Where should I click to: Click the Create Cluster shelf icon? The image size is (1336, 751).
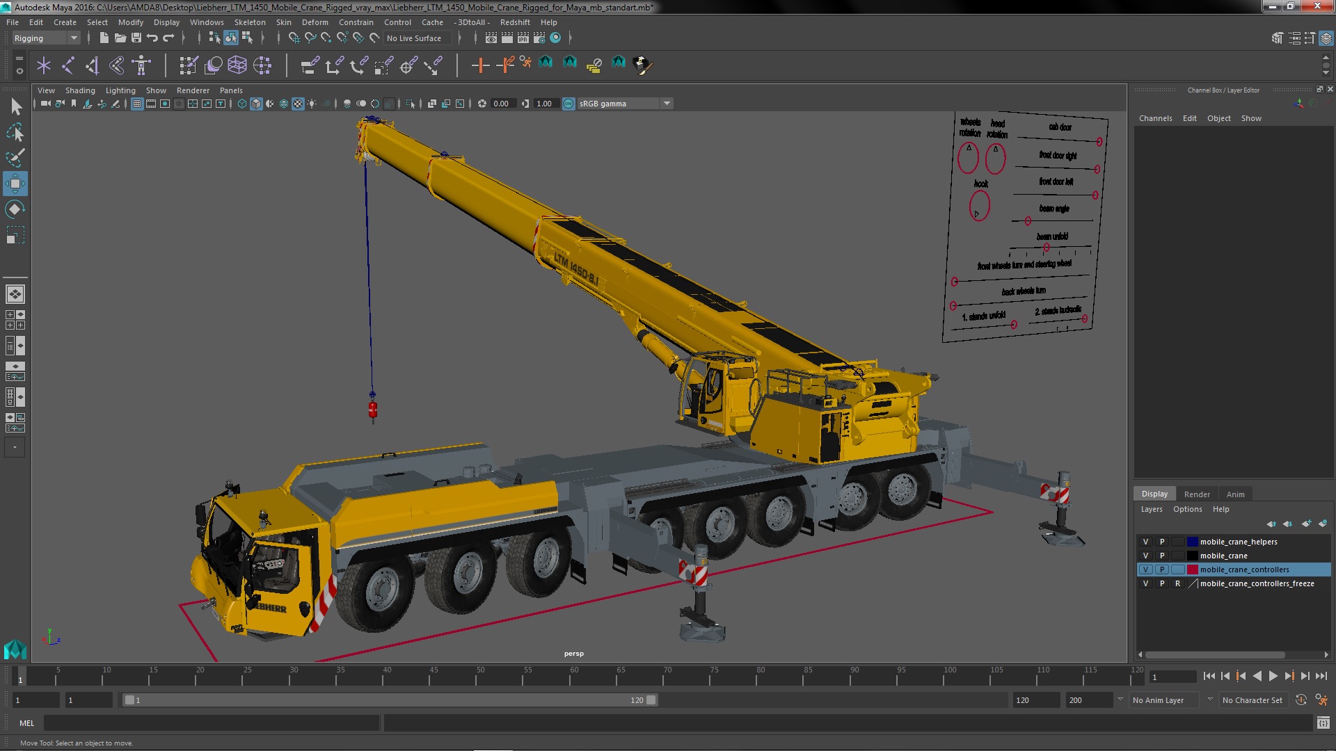tap(262, 65)
